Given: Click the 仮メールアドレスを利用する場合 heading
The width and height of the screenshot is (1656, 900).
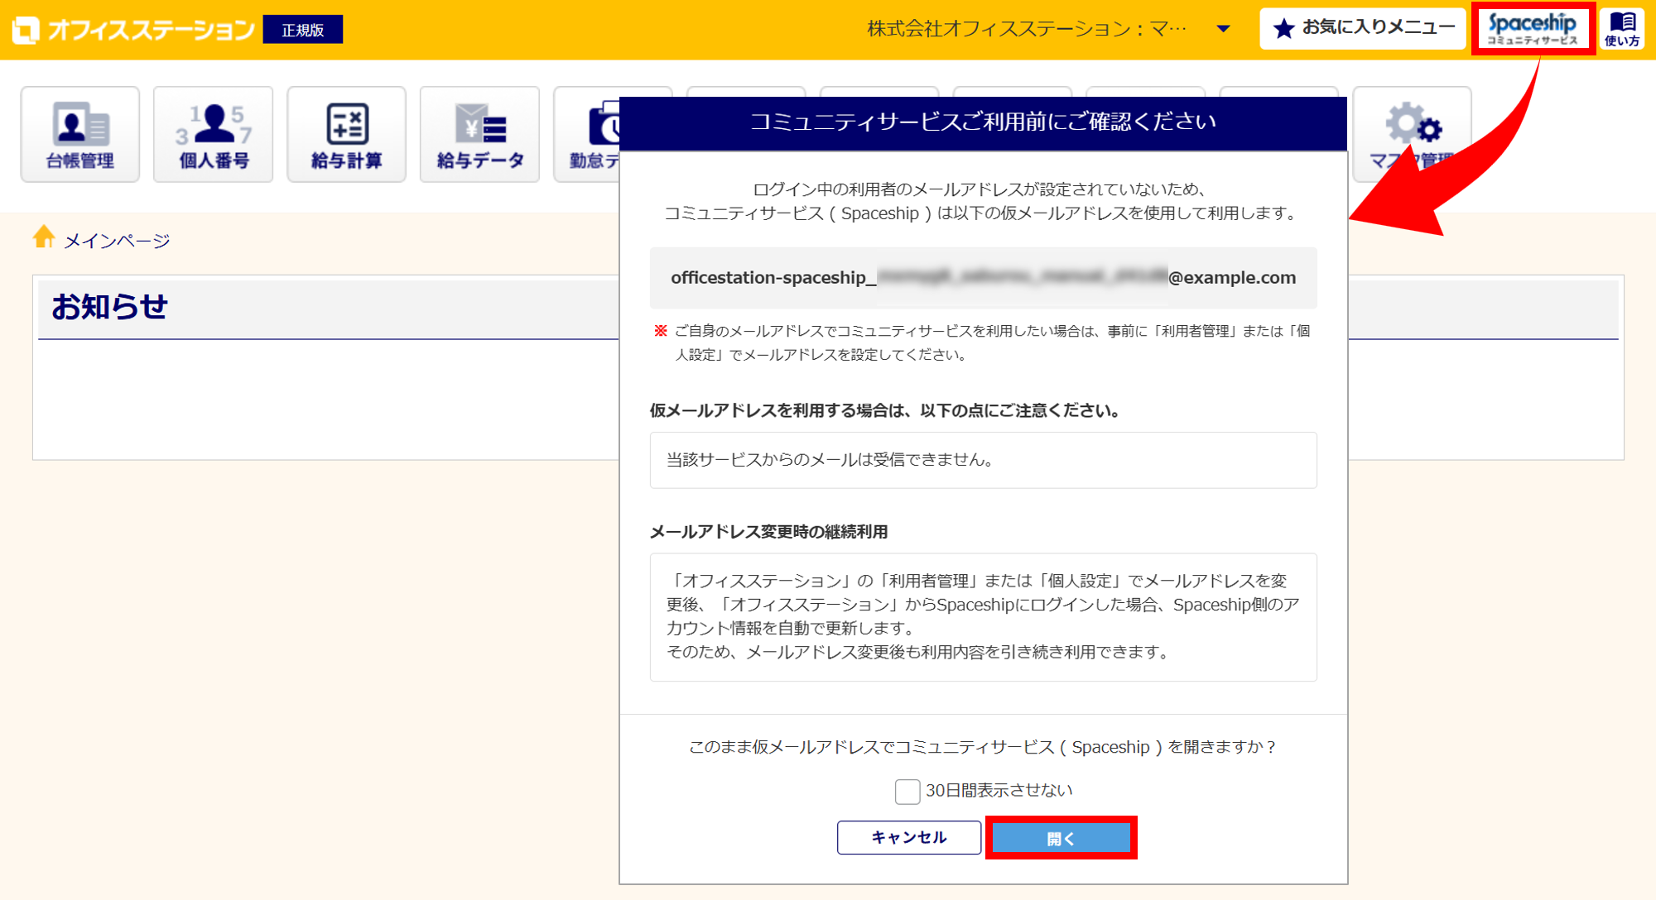Looking at the screenshot, I should pos(885,411).
